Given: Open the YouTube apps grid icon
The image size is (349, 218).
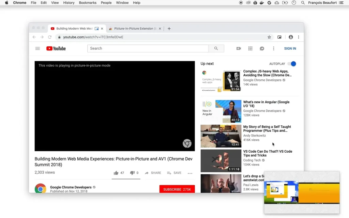Looking at the screenshot, I should pyautogui.click(x=250, y=48).
